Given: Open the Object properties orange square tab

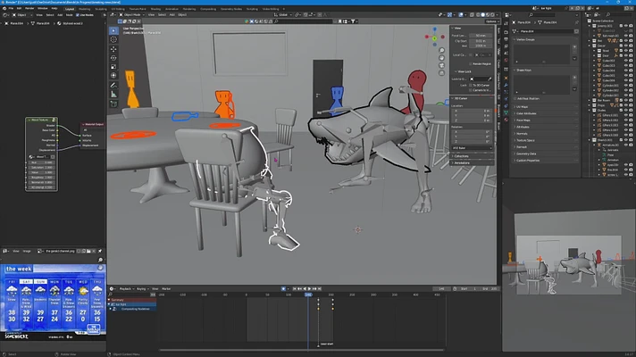Looking at the screenshot, I should click(x=506, y=78).
